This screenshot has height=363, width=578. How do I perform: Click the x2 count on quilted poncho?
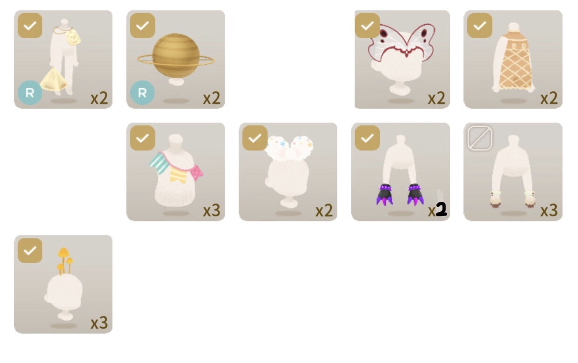pos(549,99)
